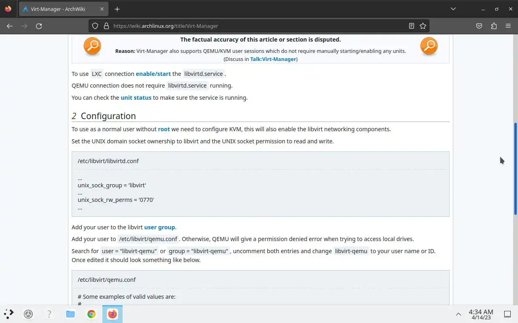The image size is (518, 323).
Task: Follow the enable/start link
Action: tap(153, 74)
